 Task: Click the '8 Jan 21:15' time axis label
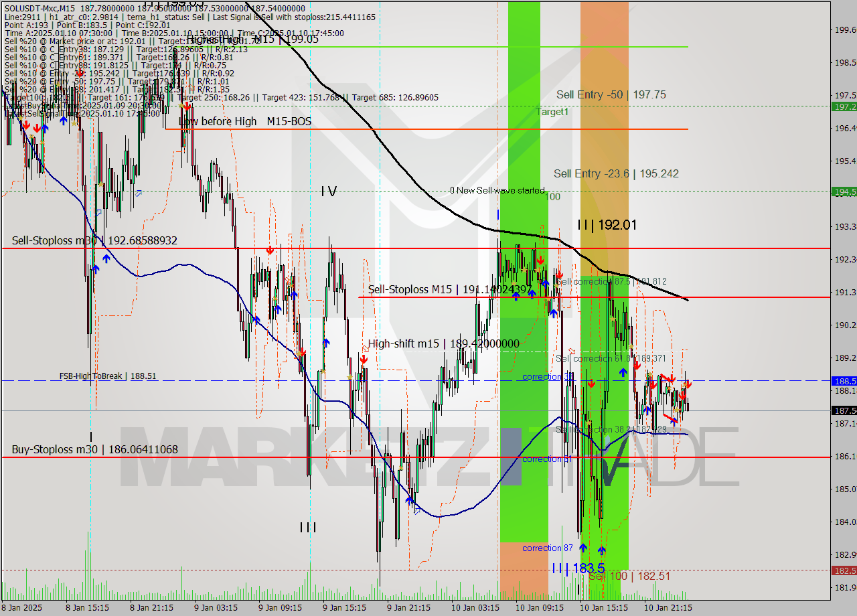151,608
